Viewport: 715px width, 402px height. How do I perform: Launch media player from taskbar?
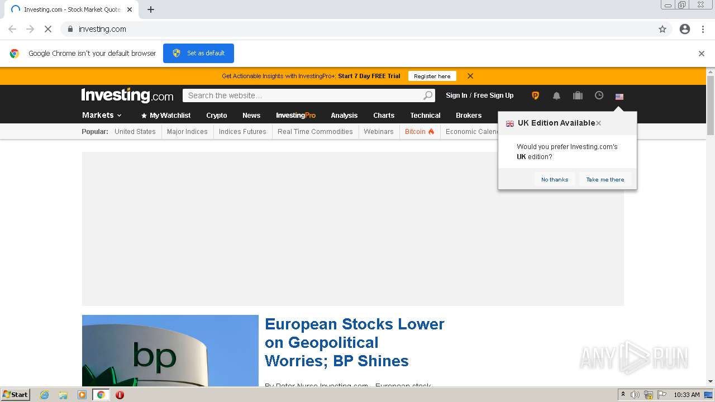(x=82, y=395)
